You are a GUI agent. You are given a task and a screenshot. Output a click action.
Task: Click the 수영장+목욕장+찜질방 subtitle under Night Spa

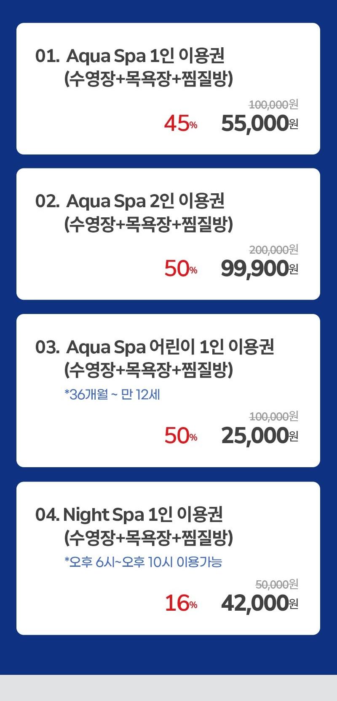click(x=148, y=537)
